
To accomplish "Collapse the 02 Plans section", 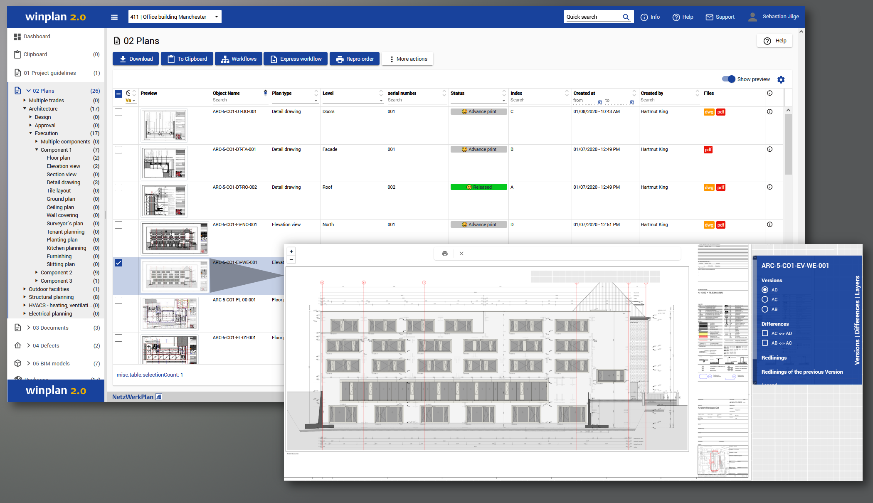I will tap(28, 91).
